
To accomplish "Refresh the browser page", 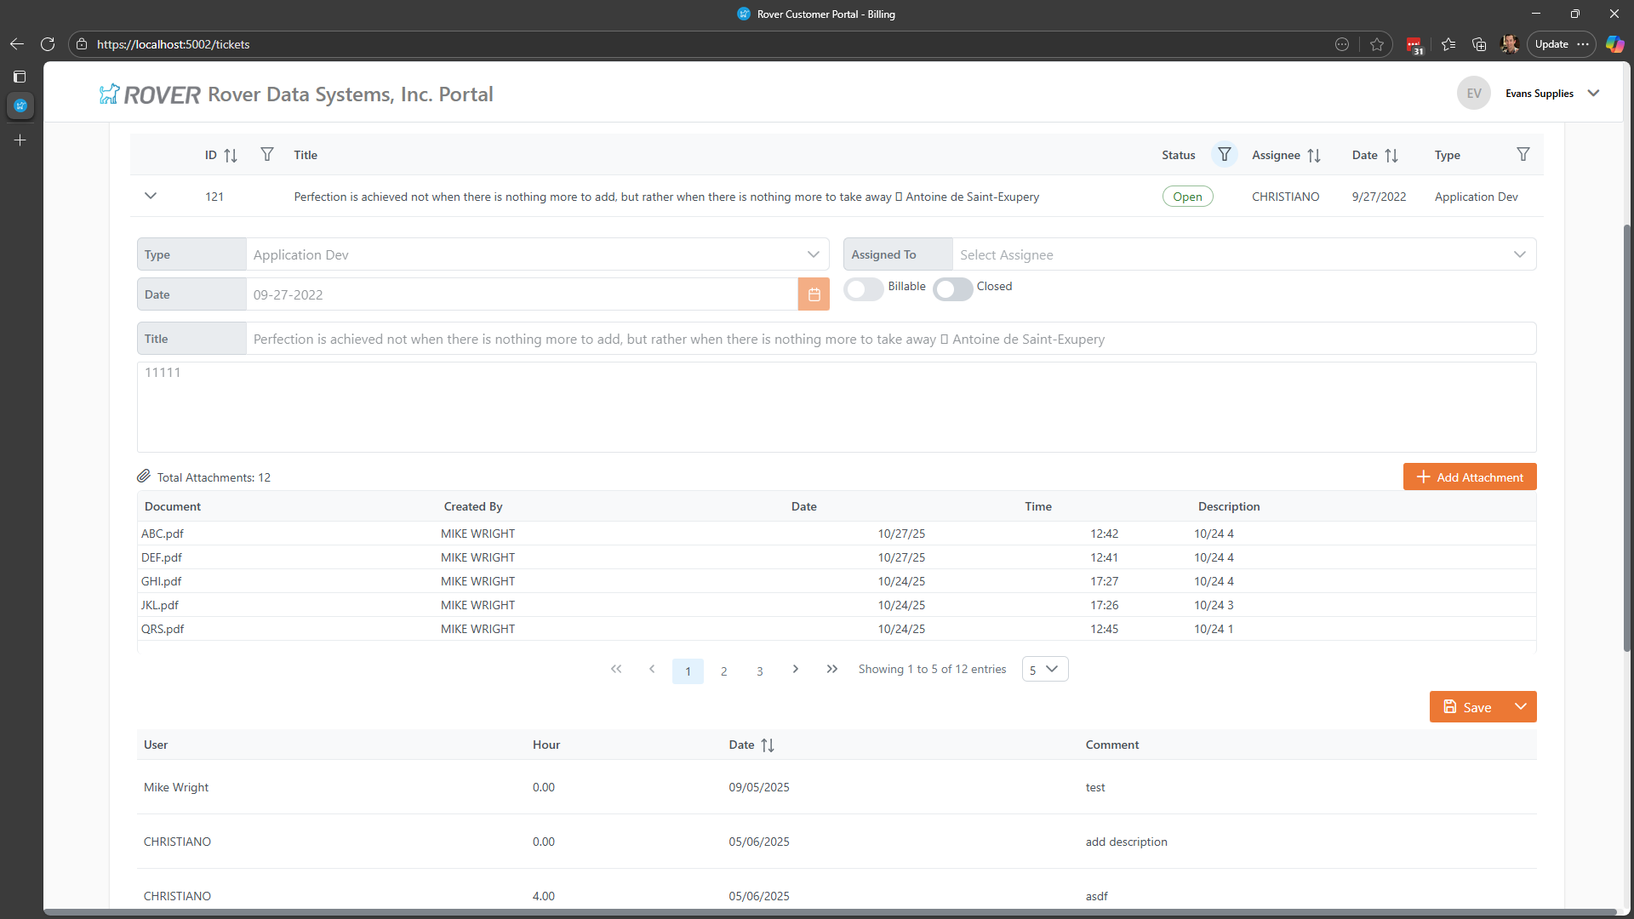I will (x=48, y=44).
